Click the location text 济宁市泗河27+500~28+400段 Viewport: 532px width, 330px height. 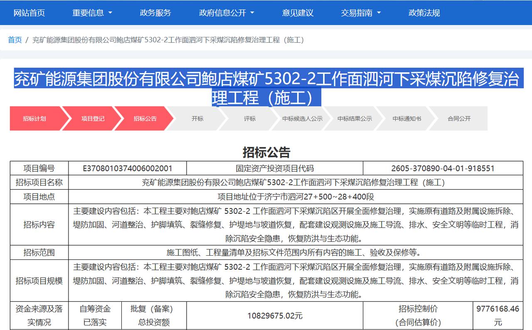tap(320, 197)
